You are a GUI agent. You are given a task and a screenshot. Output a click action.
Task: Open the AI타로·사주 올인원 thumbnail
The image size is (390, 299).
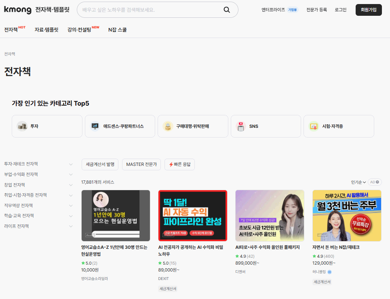pyautogui.click(x=270, y=216)
